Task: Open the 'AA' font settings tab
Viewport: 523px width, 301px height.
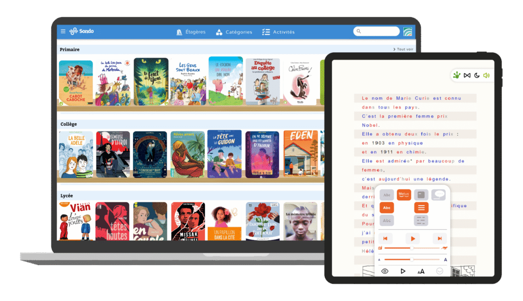Action: 421,271
